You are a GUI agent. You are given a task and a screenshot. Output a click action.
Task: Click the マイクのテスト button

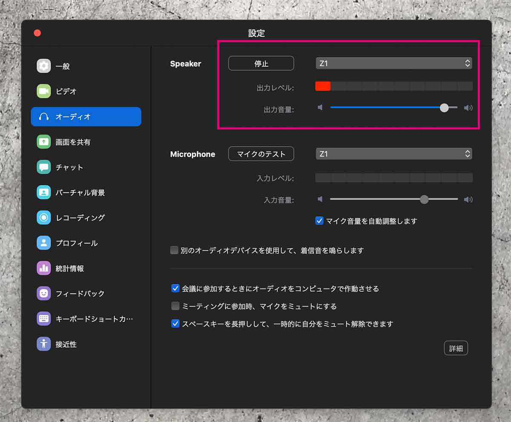261,154
